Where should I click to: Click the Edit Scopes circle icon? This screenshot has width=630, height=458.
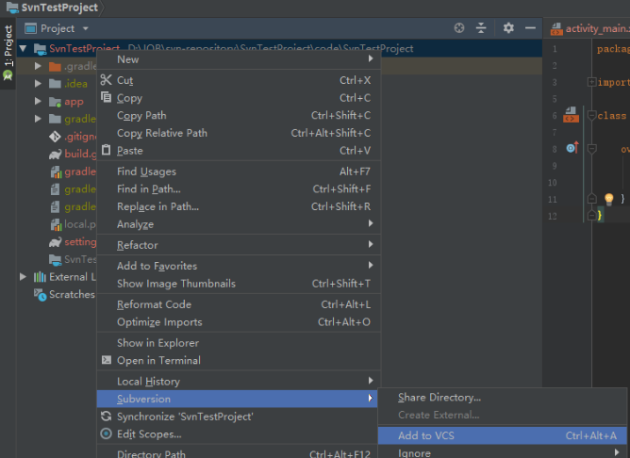(x=106, y=433)
